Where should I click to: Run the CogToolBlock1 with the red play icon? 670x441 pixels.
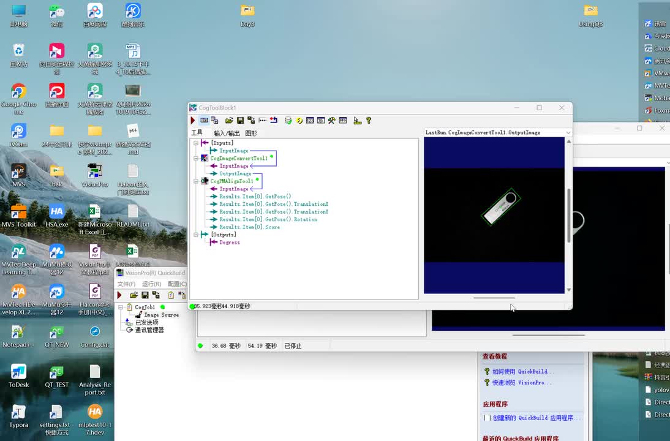coord(193,121)
